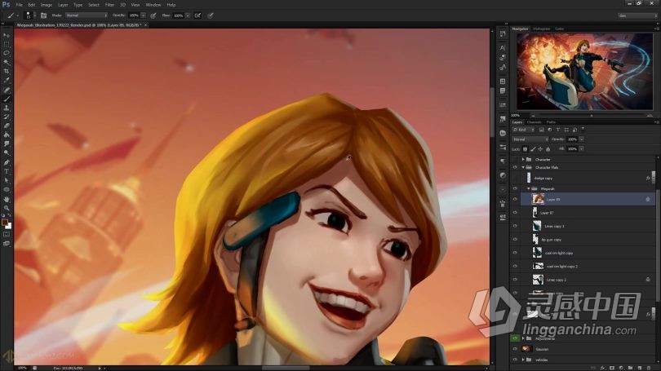Select the Eraser tool
Screen dimensions: 661x371
tap(7, 126)
